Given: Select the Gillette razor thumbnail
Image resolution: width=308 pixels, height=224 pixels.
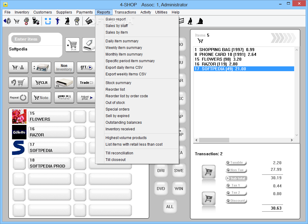Looking at the screenshot, I should coord(19,132).
